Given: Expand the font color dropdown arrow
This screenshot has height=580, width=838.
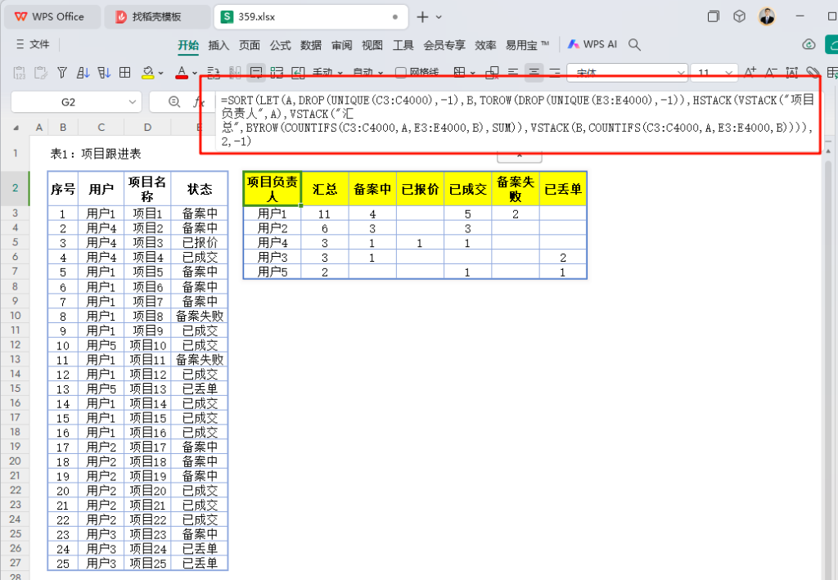Looking at the screenshot, I should click(x=195, y=73).
